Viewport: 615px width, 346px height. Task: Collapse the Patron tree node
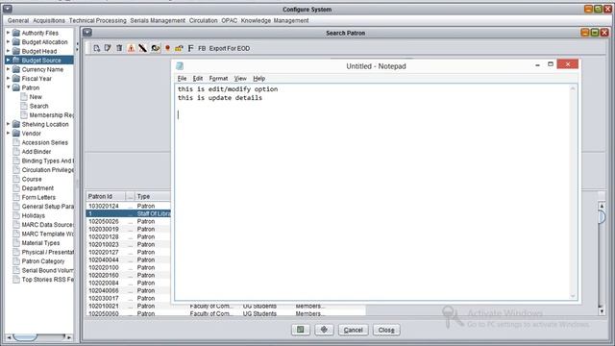click(x=8, y=87)
